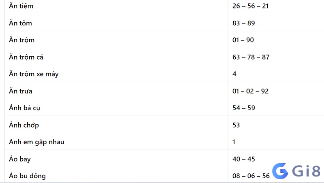Viewport: 324px width, 183px height.
Task: Select the number "53" cell
Action: [276, 125]
